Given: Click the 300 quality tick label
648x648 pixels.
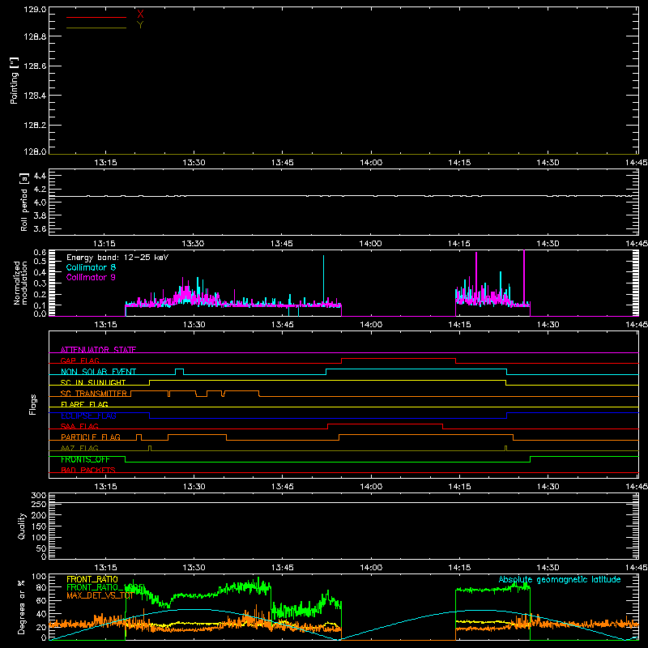Looking at the screenshot, I should (39, 496).
